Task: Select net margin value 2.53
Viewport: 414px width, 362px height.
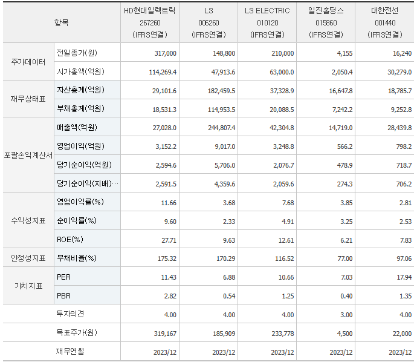Action: [406, 222]
